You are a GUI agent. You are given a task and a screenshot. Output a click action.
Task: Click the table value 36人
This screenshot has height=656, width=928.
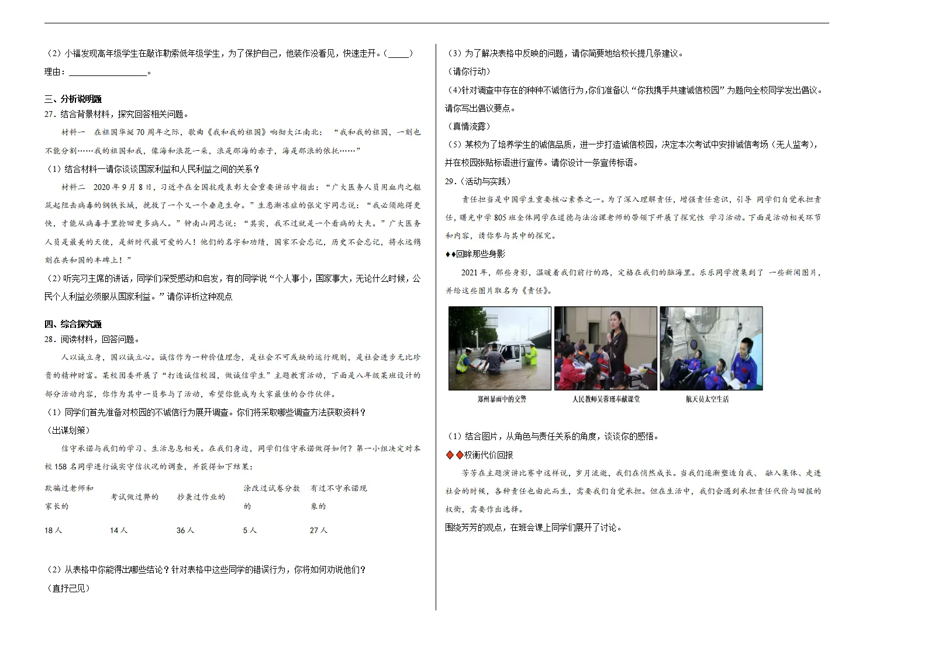185,530
